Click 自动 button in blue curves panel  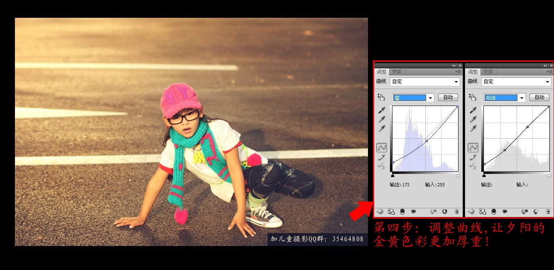[448, 97]
